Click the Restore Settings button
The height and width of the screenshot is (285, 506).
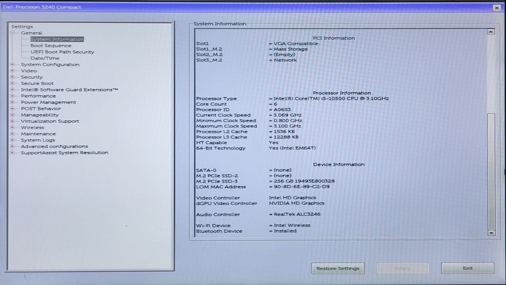(338, 268)
